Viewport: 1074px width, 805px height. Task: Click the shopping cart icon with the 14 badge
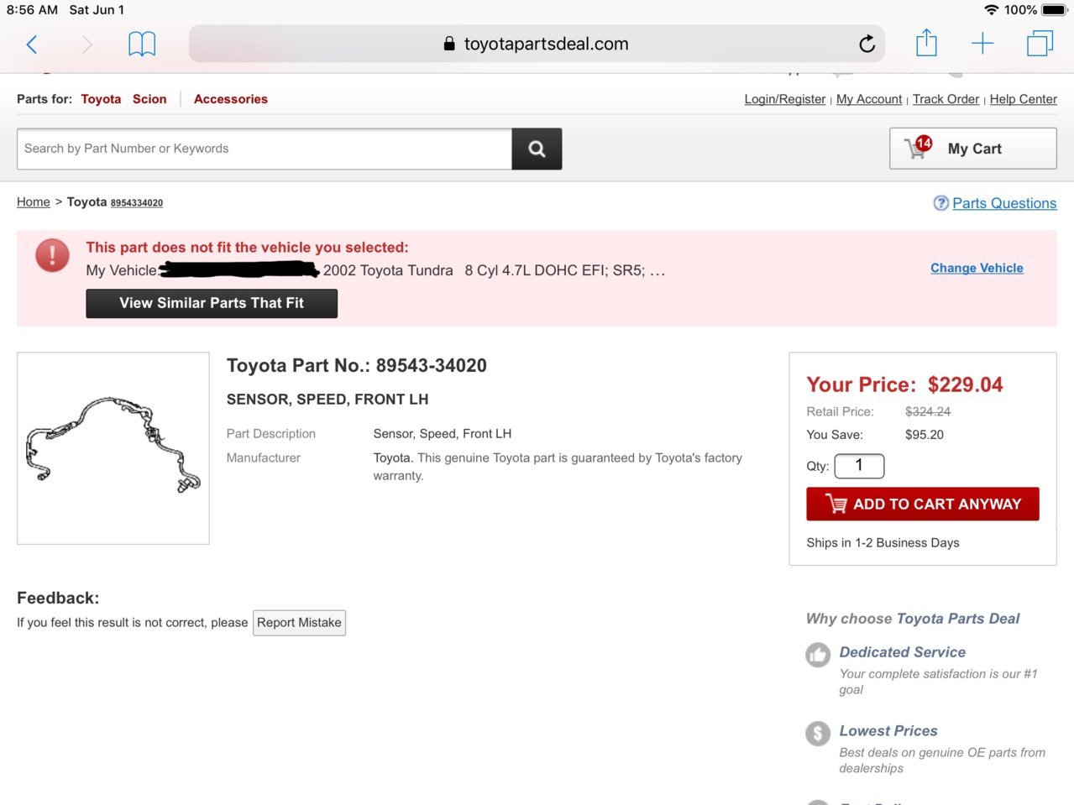(x=917, y=148)
